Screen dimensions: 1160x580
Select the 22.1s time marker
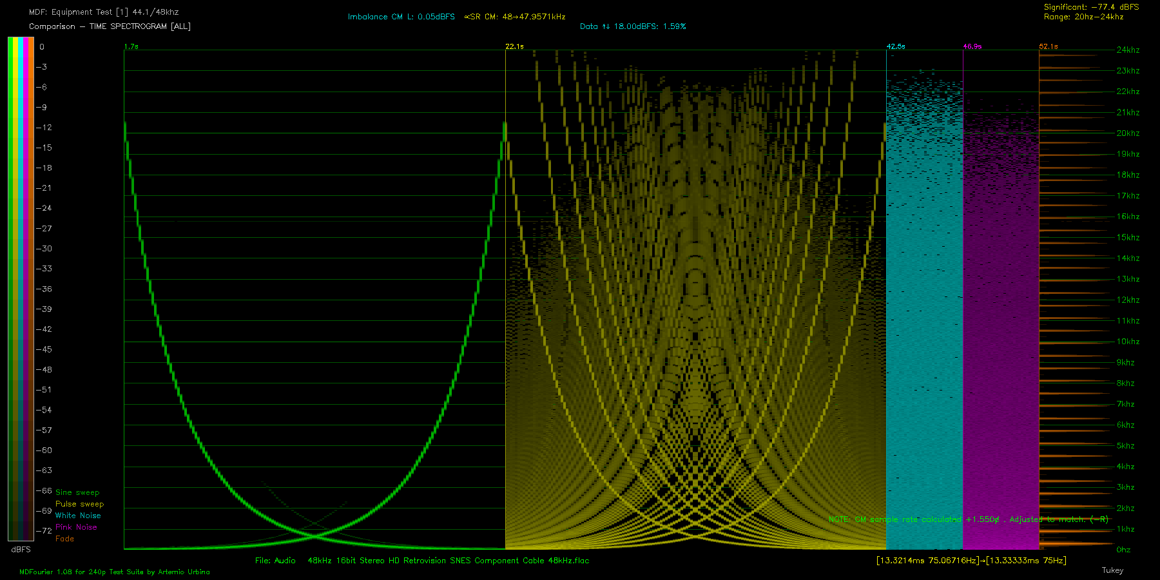click(x=514, y=46)
